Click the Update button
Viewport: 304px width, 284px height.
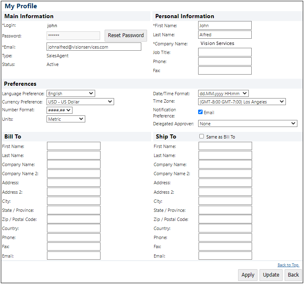(x=271, y=275)
